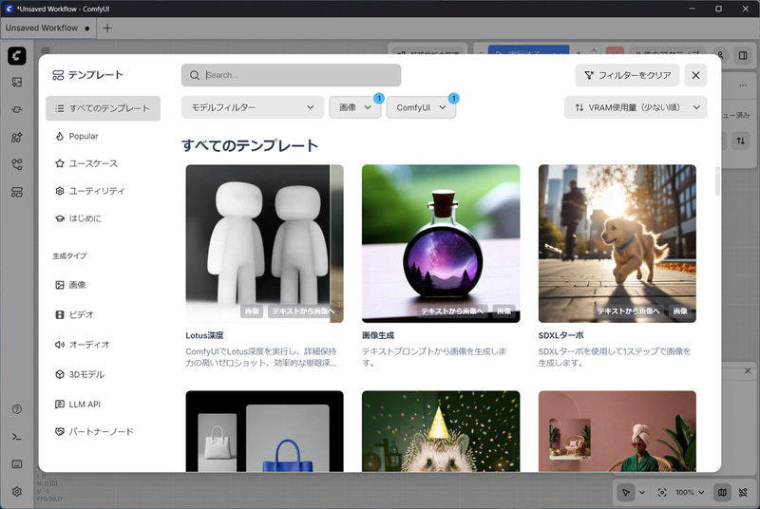Click the 画像生成 title text
The height and width of the screenshot is (509, 760).
tap(378, 335)
